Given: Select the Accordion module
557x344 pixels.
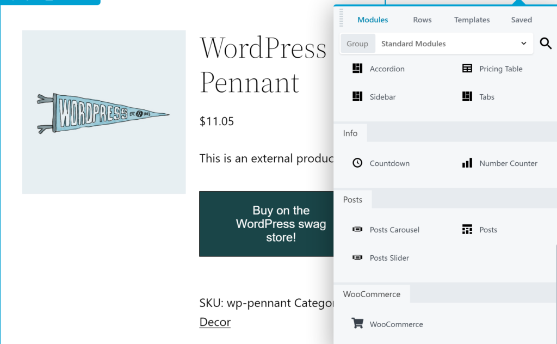Looking at the screenshot, I should [x=387, y=69].
